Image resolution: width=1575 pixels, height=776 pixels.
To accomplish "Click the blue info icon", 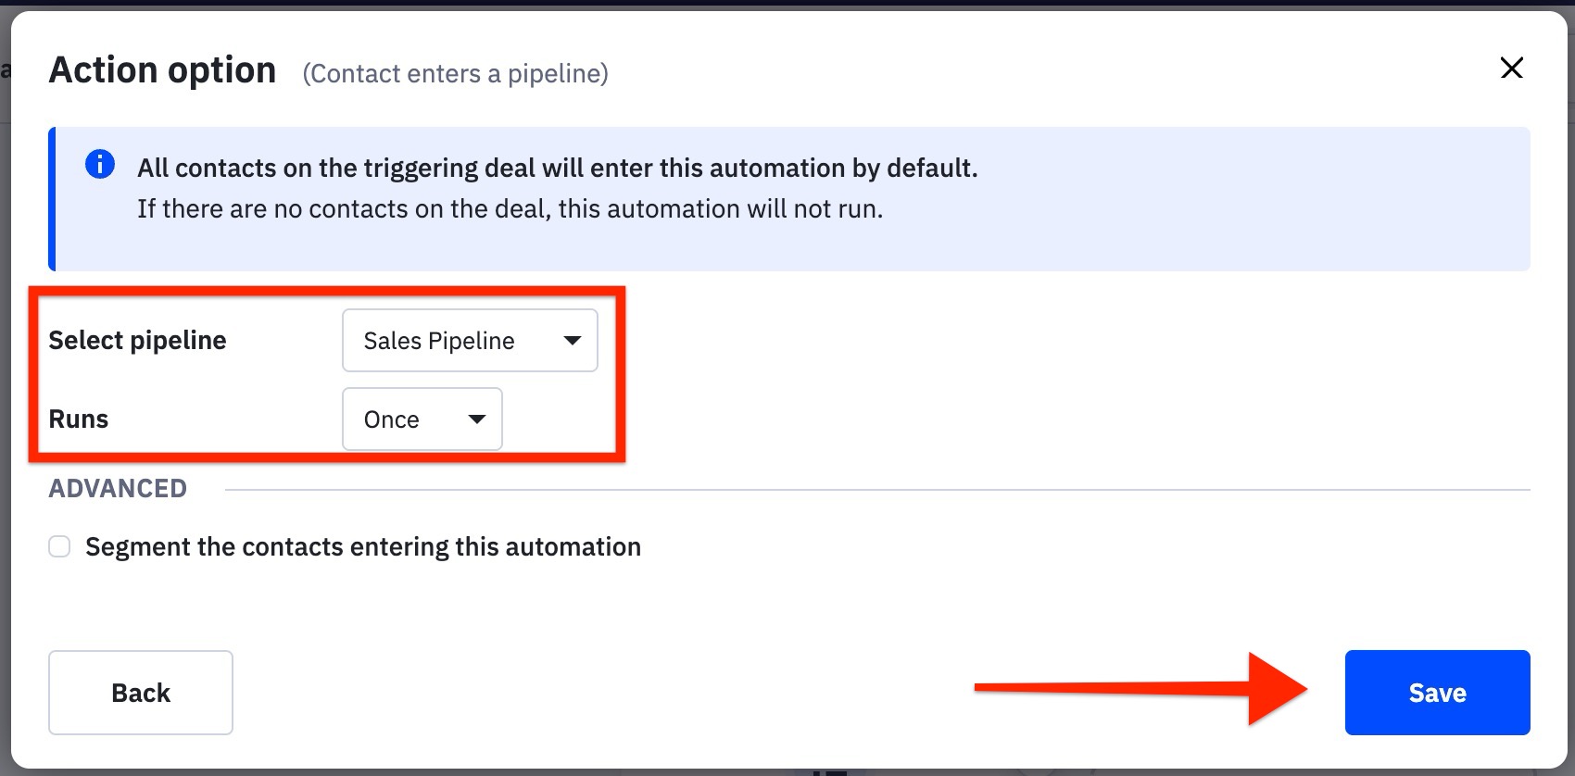I will coord(100,164).
